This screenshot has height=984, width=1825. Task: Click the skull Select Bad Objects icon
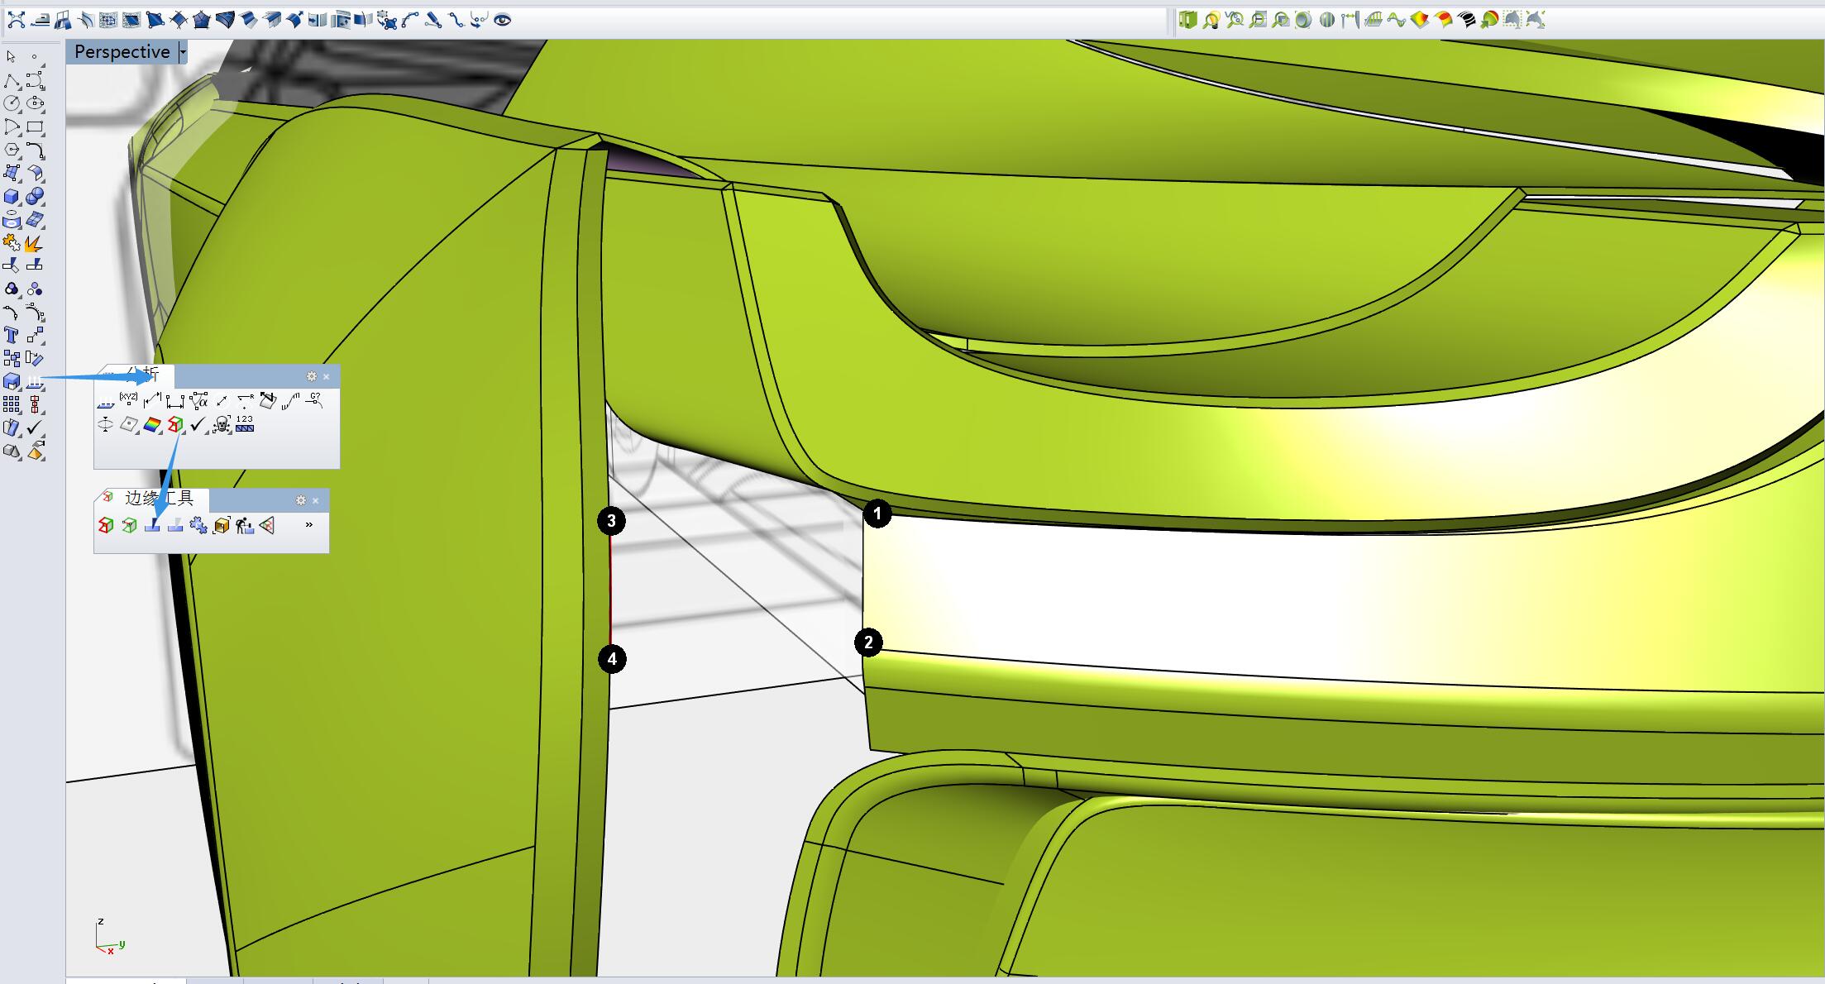coord(221,425)
